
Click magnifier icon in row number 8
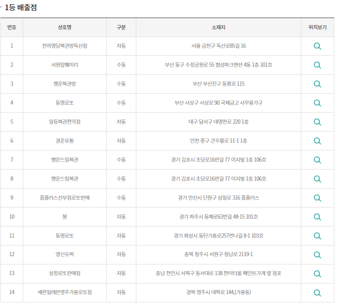point(317,179)
